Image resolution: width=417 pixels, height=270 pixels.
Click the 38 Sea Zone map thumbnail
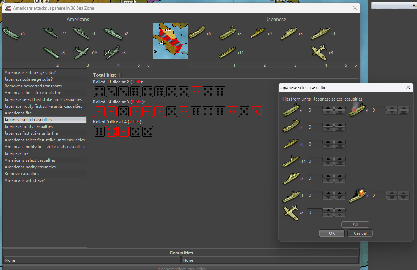click(x=171, y=41)
